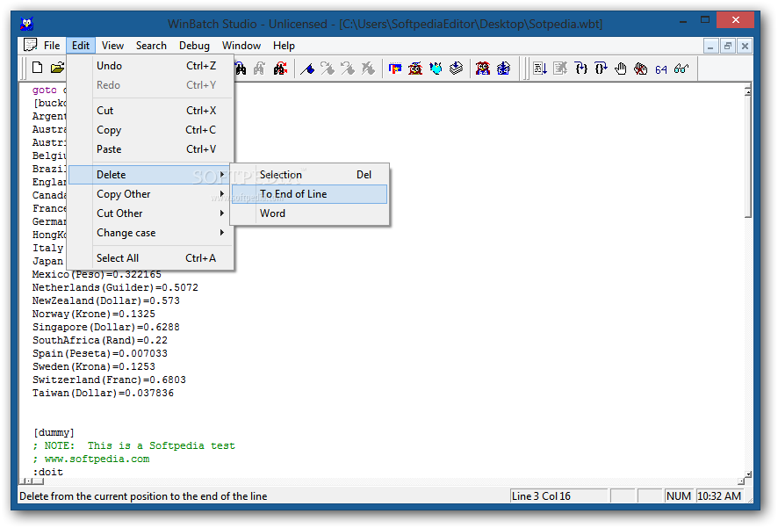Click the hand breakpoint icon
This screenshot has height=528, width=778.
(x=621, y=69)
